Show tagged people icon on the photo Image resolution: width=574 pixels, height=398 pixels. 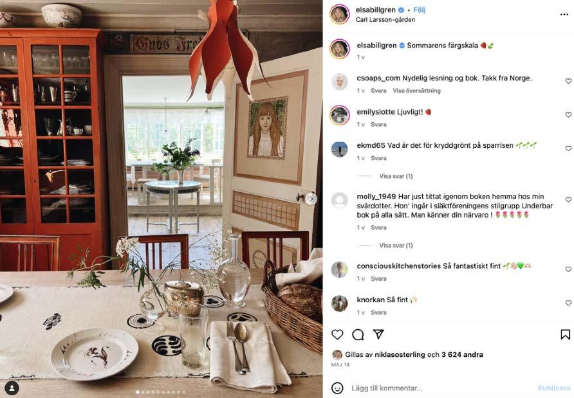(x=12, y=388)
